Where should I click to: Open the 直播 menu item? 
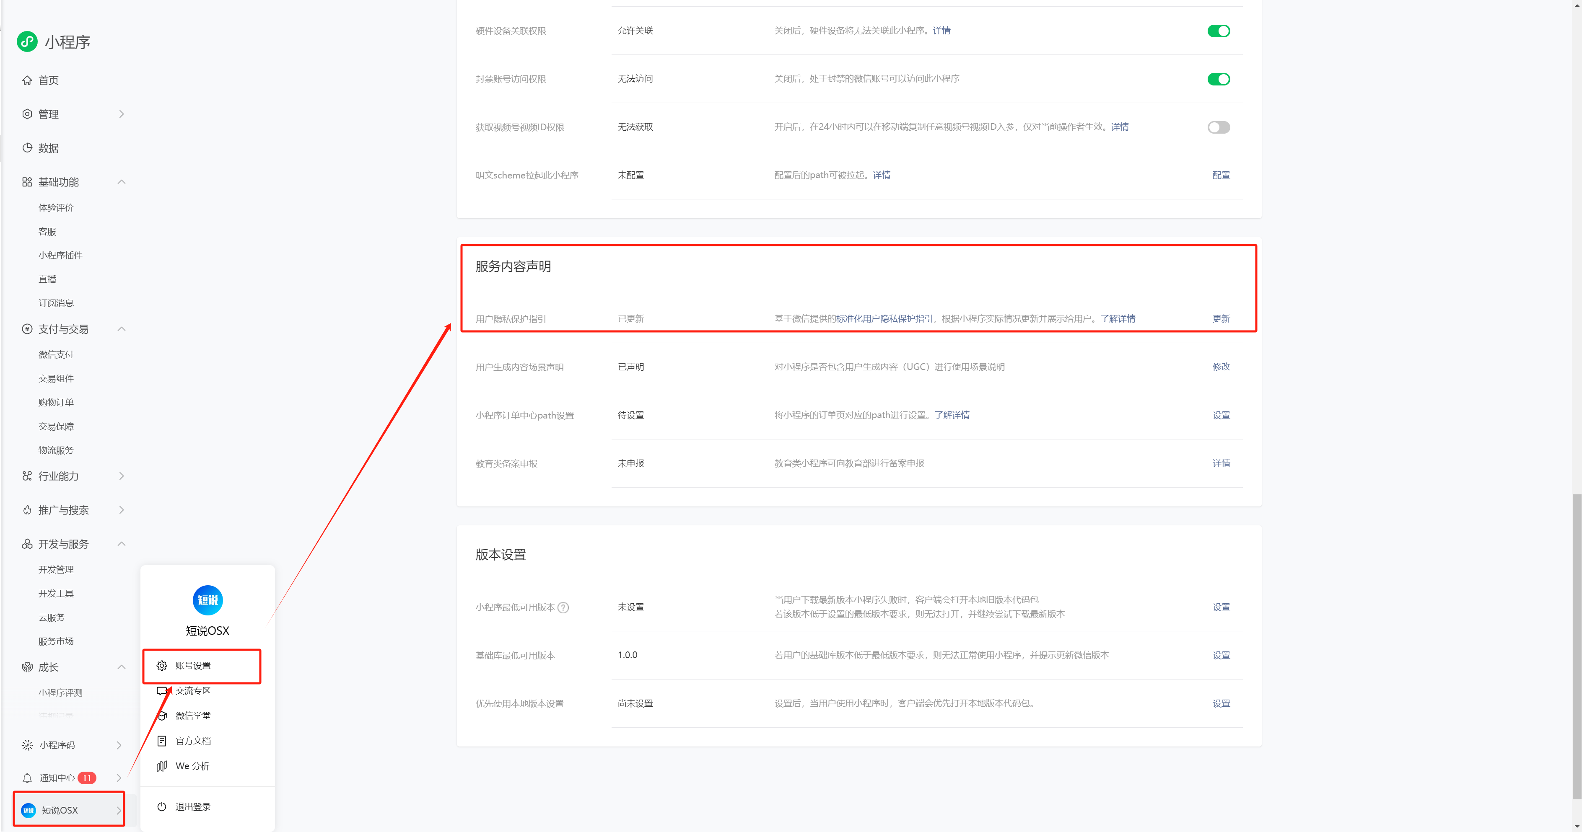pos(47,279)
